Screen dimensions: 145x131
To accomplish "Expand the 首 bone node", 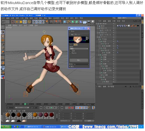I will pyautogui.click(x=100, y=77).
